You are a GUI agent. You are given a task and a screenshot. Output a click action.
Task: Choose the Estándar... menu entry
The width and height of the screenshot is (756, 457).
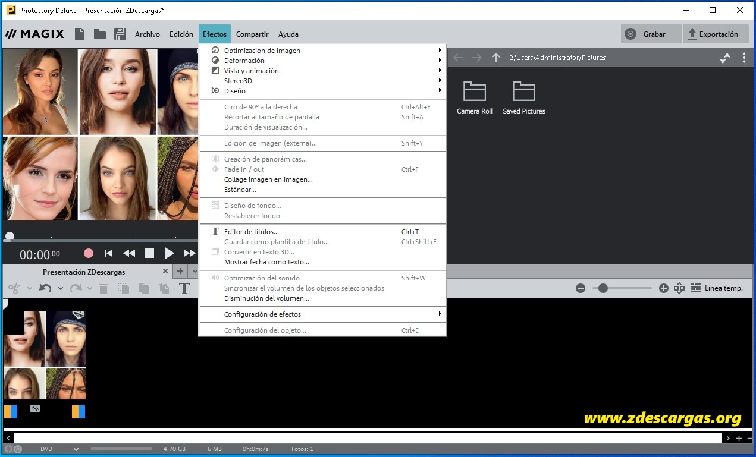[x=322, y=190]
